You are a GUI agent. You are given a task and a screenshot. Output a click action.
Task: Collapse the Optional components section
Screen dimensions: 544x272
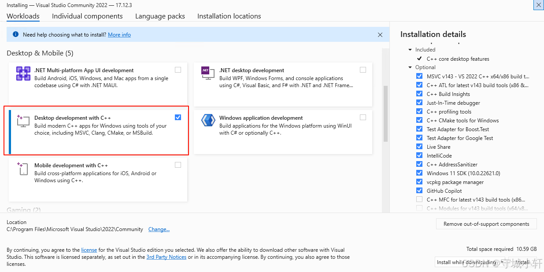pyautogui.click(x=410, y=67)
